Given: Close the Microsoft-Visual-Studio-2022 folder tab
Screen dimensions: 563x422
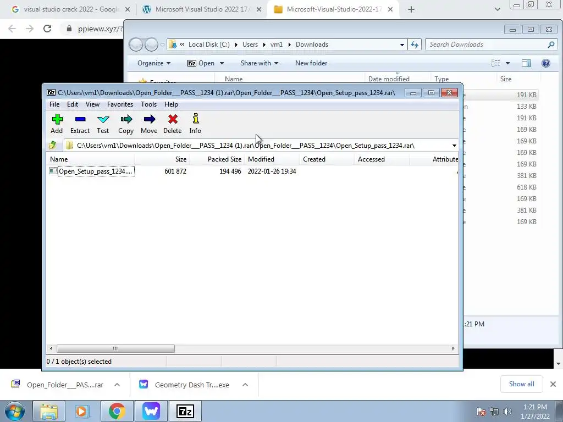Looking at the screenshot, I should point(390,10).
